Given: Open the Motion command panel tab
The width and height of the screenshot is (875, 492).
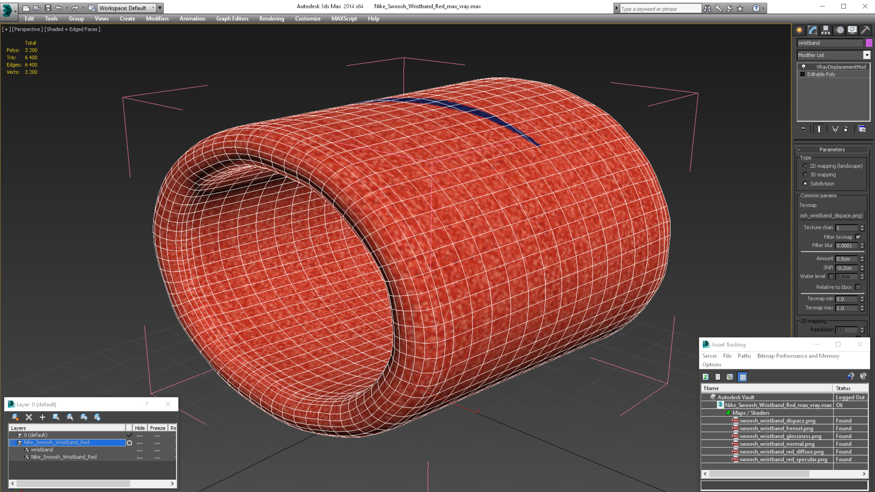Looking at the screenshot, I should pos(839,30).
